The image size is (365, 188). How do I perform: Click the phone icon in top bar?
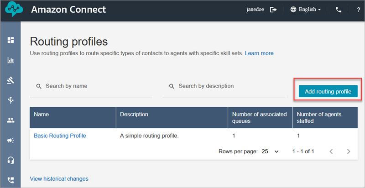[339, 10]
